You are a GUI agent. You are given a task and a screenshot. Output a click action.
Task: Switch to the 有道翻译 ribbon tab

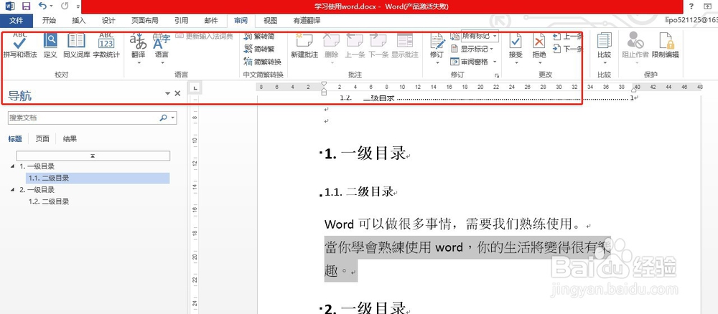[307, 21]
